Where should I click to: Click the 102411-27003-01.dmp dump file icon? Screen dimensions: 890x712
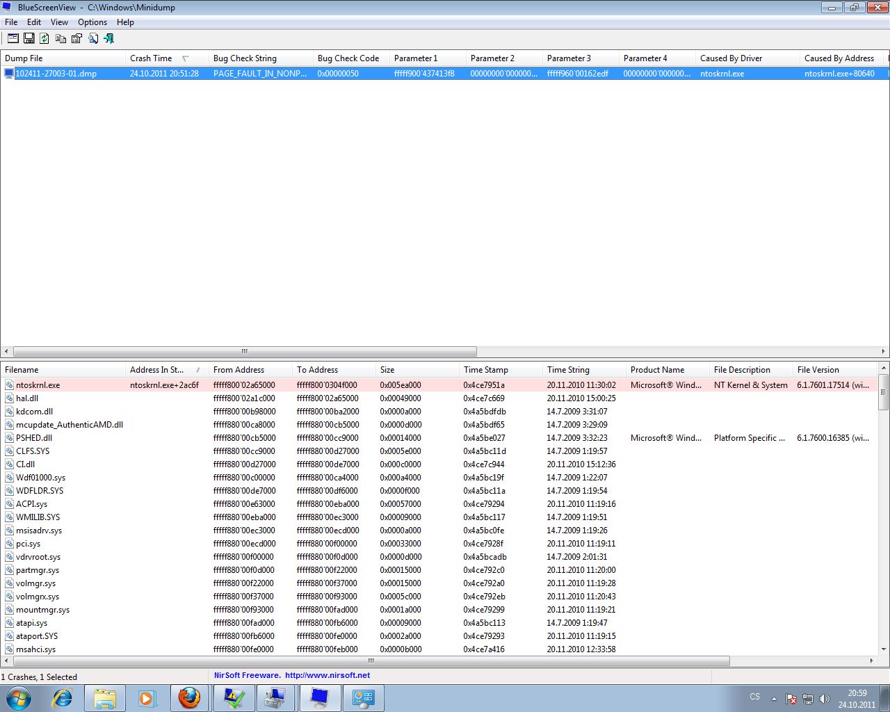9,73
